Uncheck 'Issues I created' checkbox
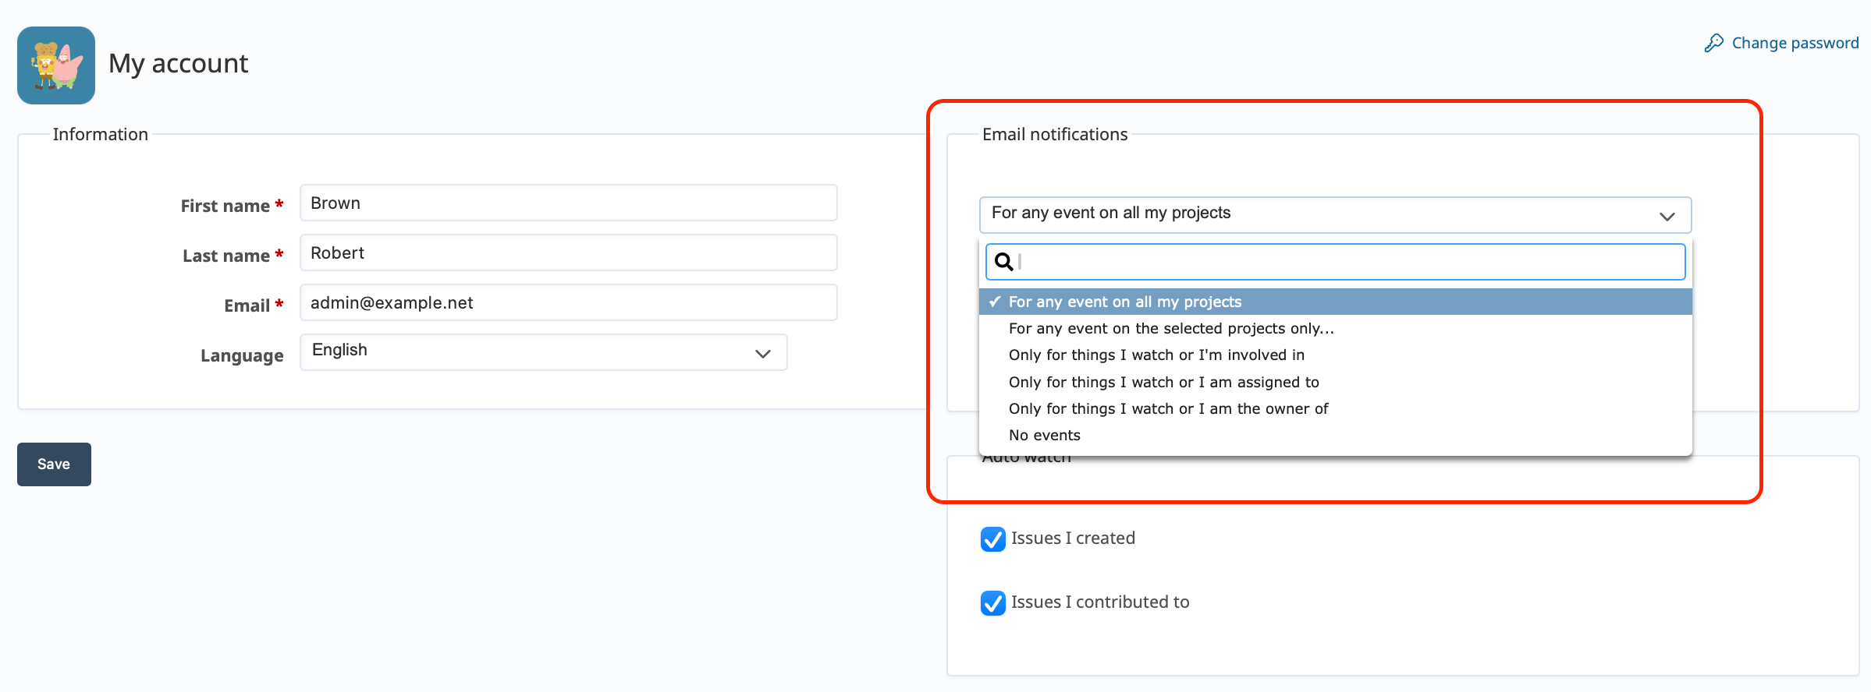 click(x=993, y=539)
